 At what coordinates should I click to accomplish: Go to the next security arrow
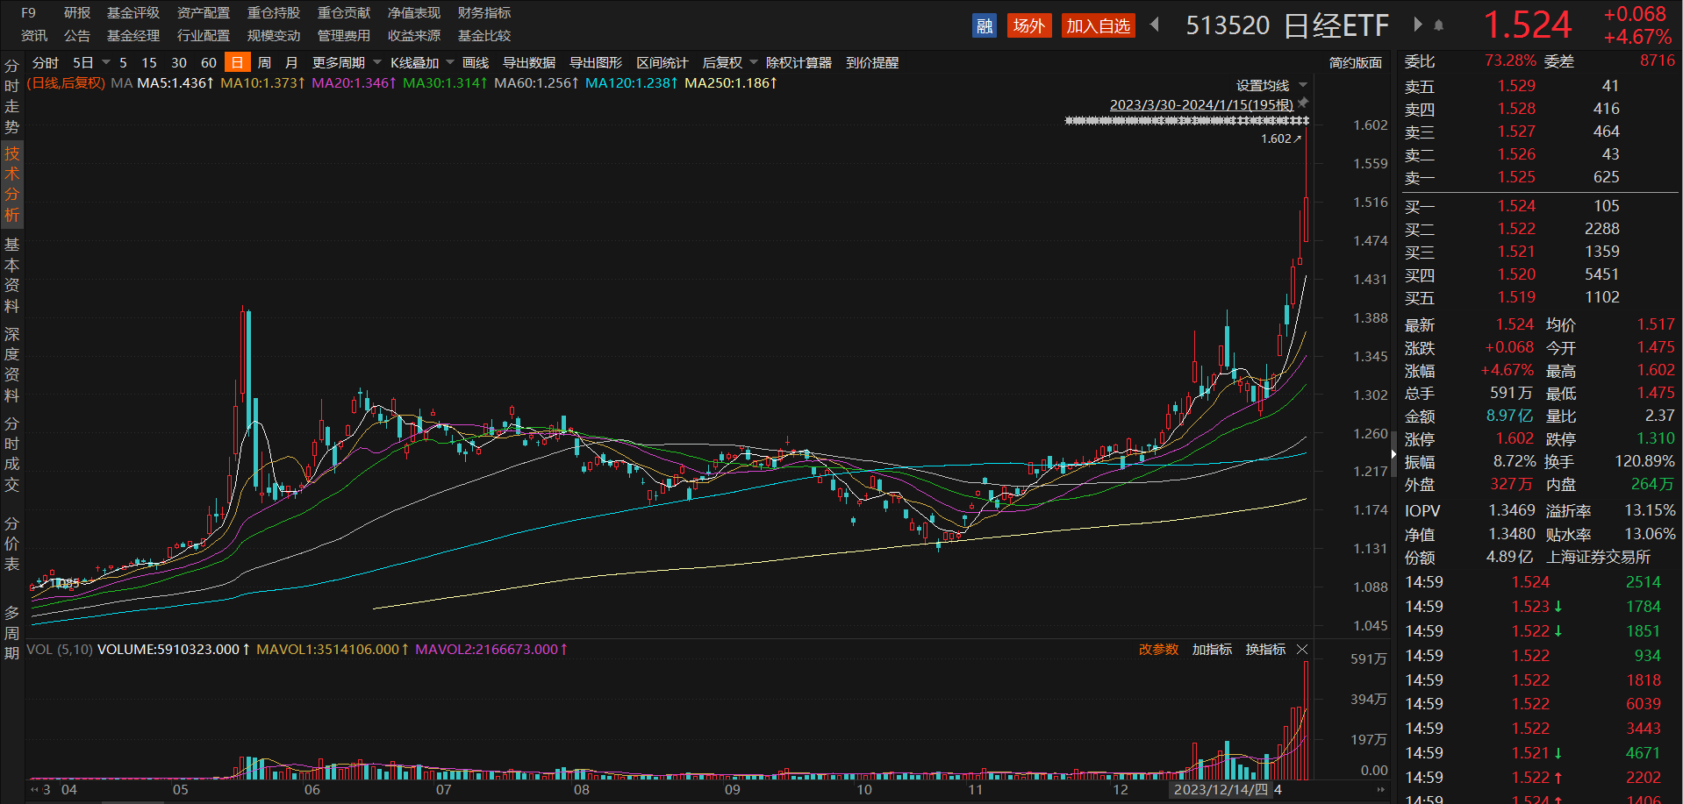pos(1417,25)
